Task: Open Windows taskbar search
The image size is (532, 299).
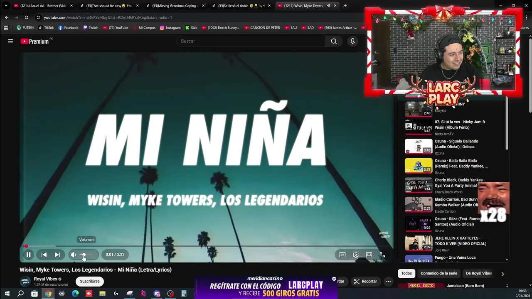Action: 20,294
